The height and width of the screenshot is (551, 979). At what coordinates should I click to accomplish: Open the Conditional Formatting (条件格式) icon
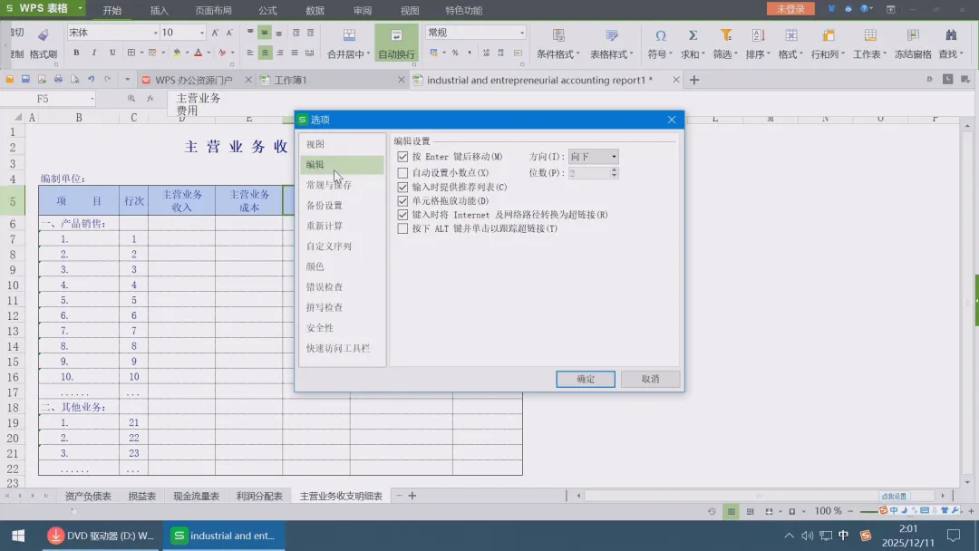558,35
